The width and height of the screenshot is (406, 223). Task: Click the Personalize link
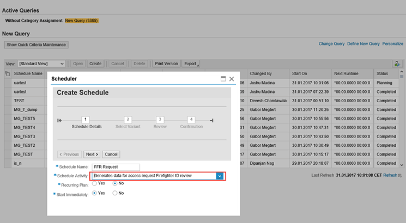(x=392, y=44)
